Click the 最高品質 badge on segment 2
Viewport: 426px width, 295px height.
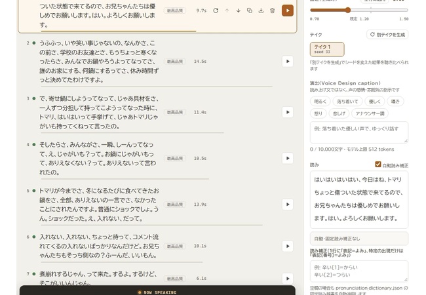[x=175, y=62]
